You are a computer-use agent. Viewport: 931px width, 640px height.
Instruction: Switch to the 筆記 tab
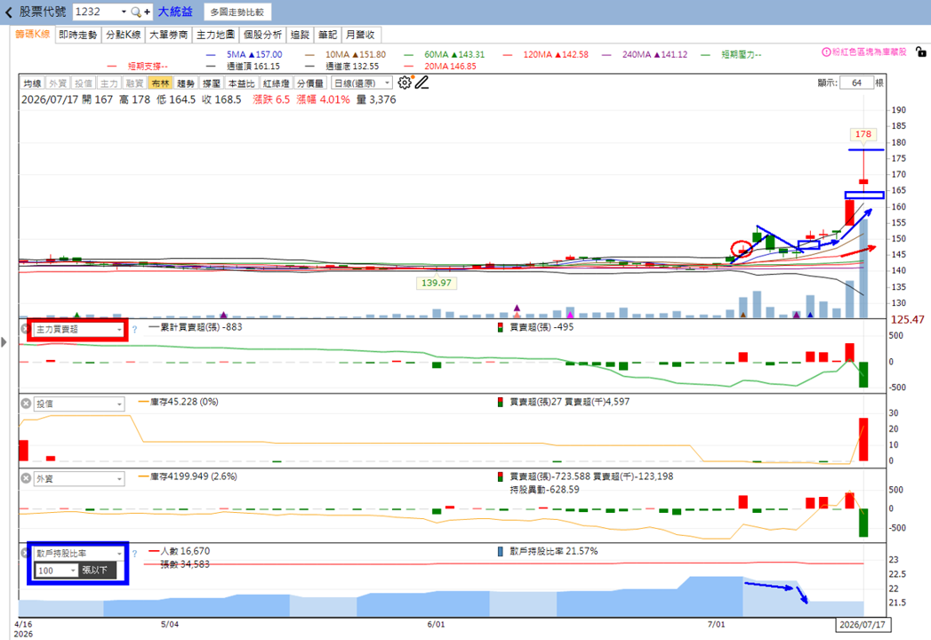click(327, 35)
